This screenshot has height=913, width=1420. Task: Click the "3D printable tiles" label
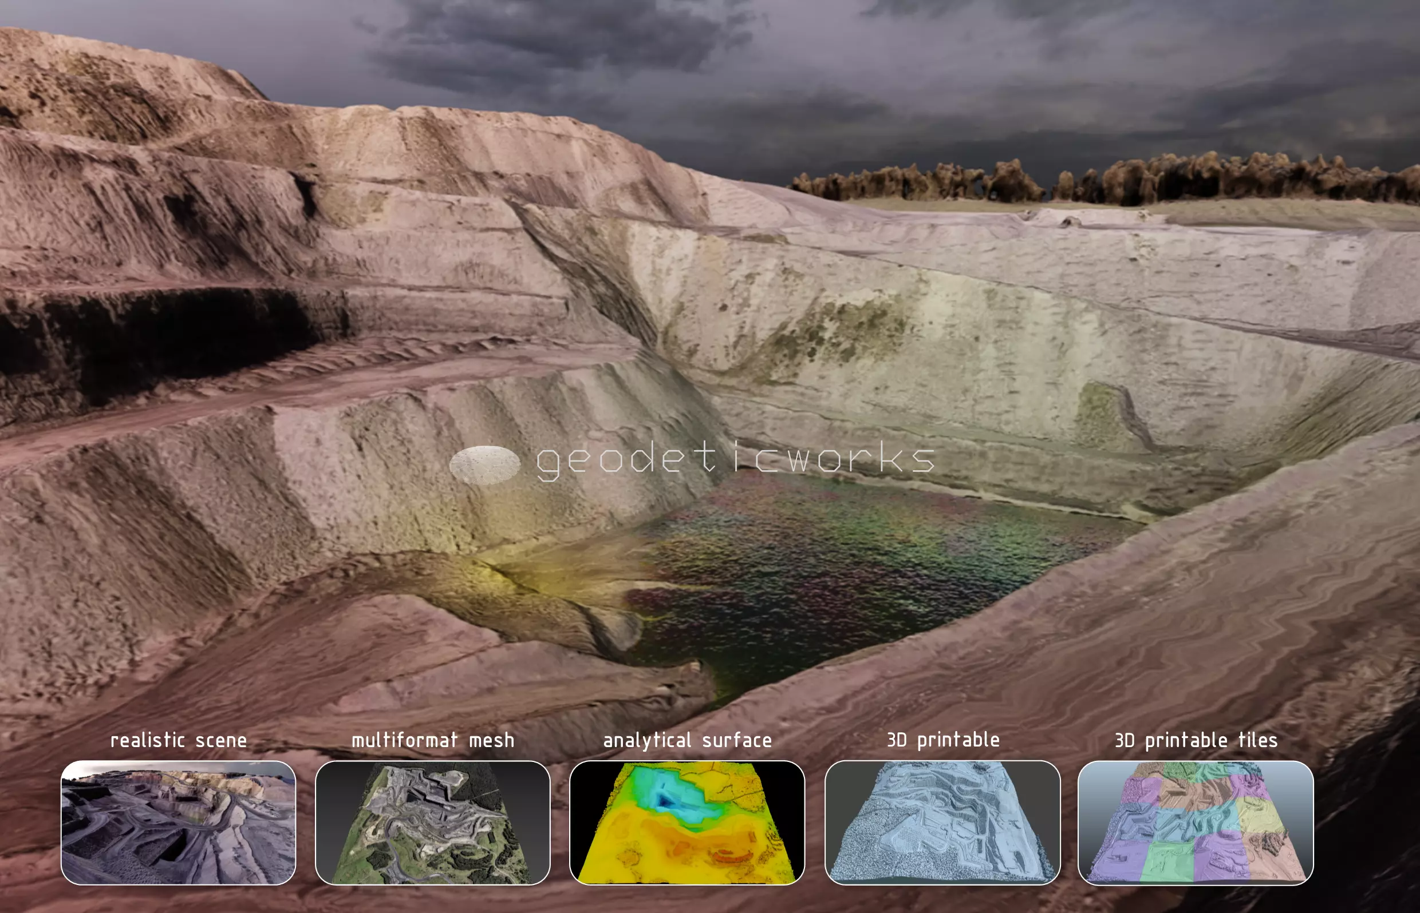coord(1196,740)
